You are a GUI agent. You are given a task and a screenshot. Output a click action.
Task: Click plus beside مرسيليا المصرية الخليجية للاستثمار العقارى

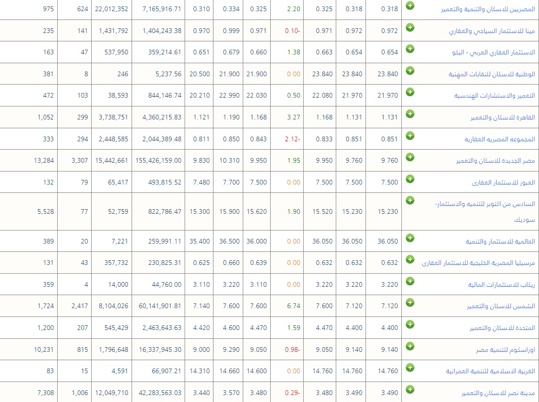410,259
